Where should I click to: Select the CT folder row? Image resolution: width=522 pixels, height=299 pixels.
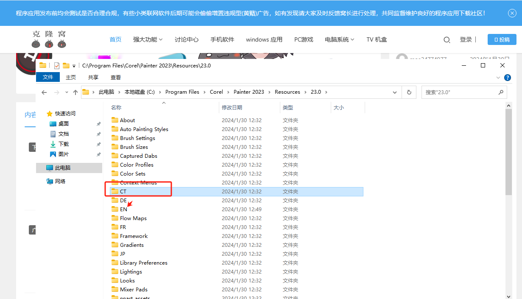(237, 192)
